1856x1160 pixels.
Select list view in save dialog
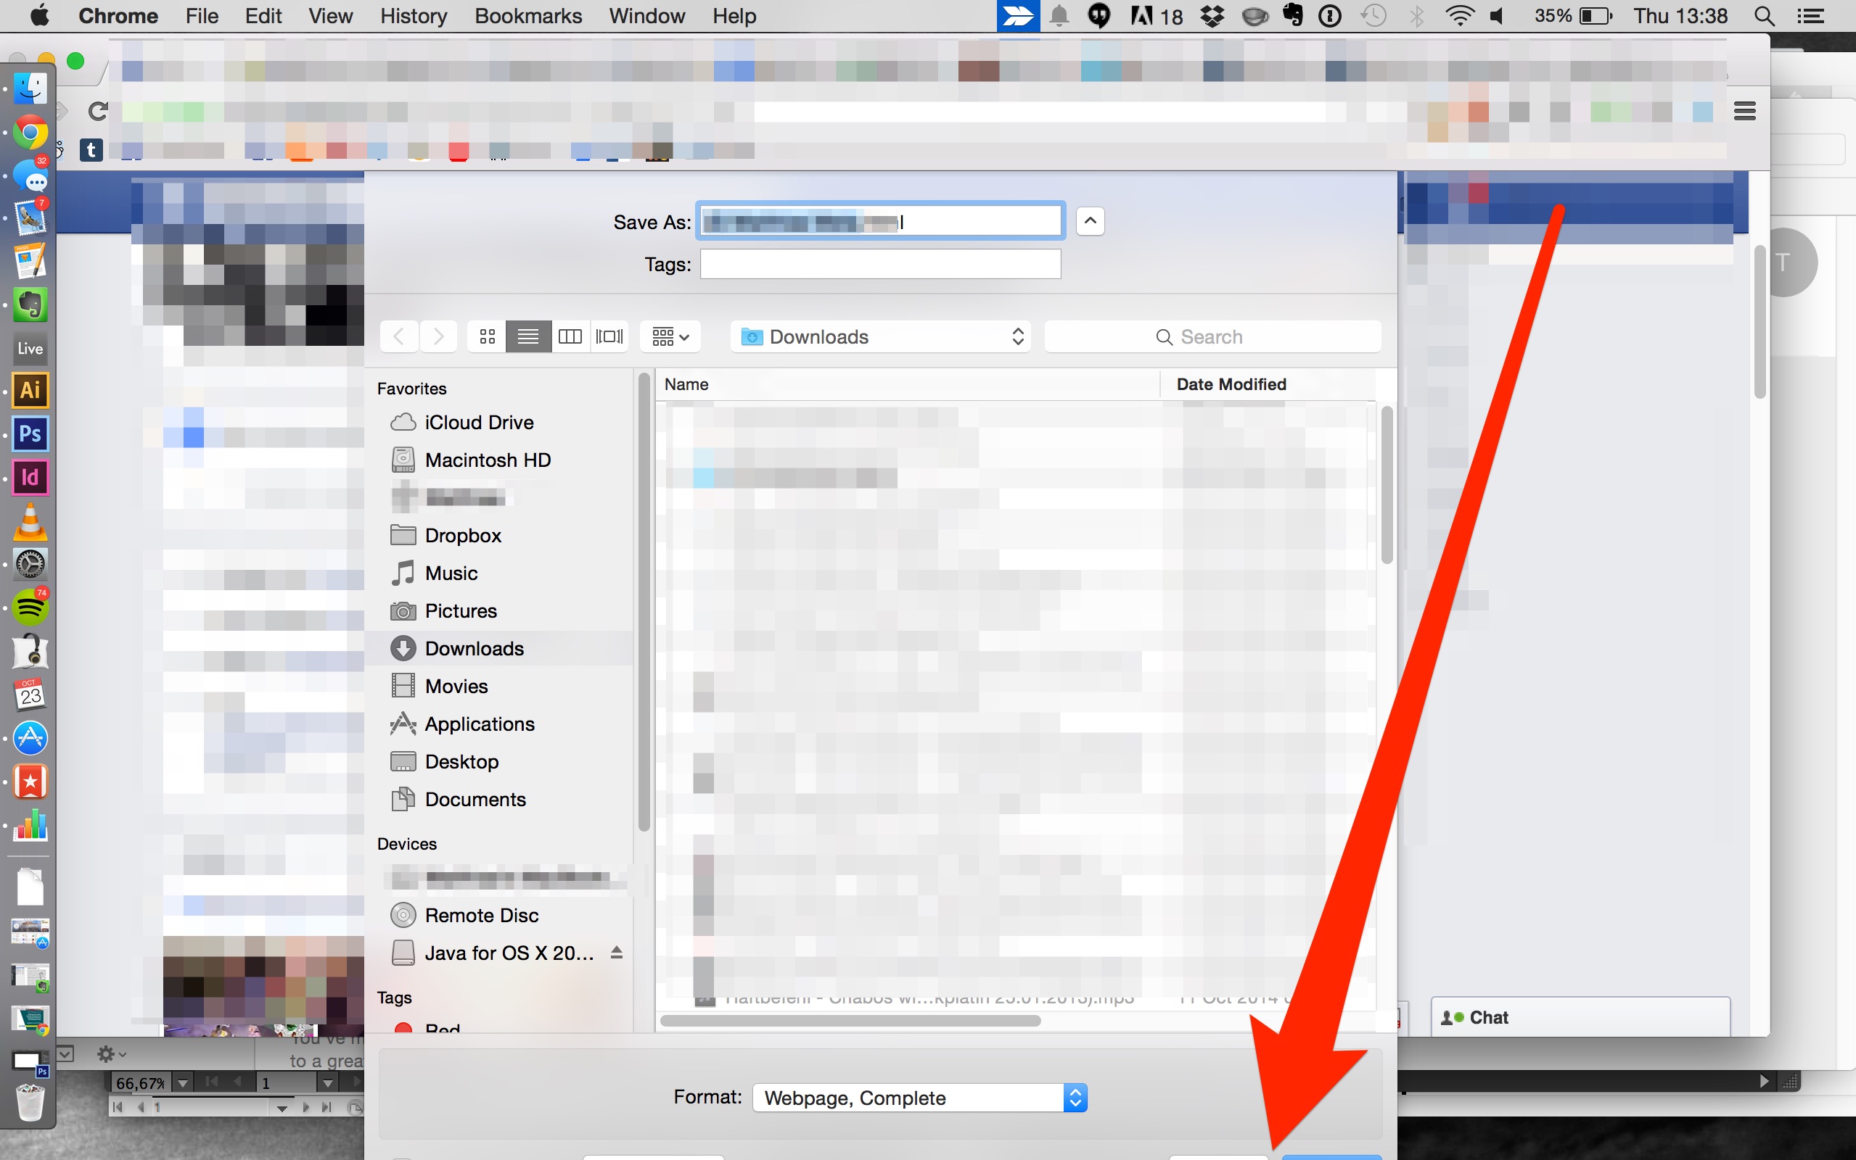(528, 336)
